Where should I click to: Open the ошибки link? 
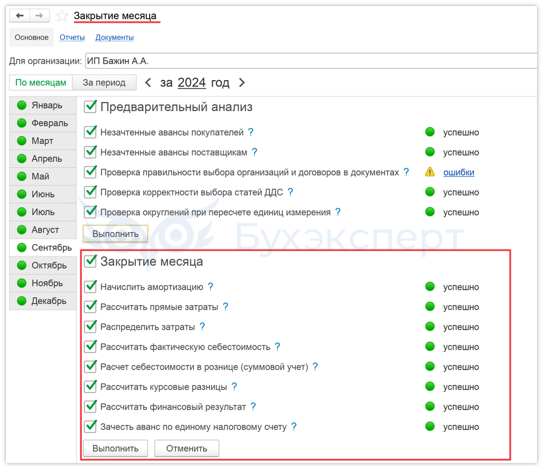pos(459,172)
